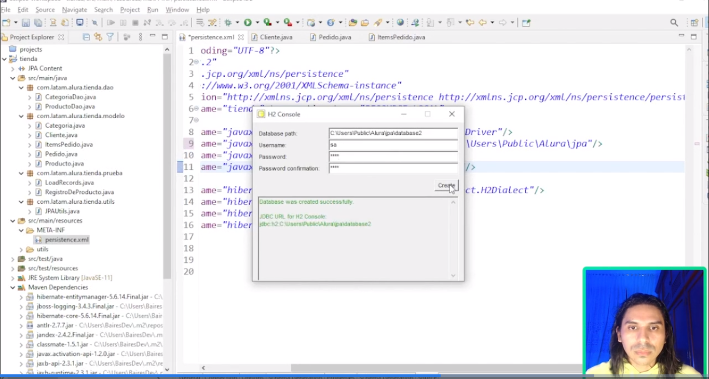The image size is (709, 379).
Task: Click the Username field in H2 Console
Action: click(393, 145)
